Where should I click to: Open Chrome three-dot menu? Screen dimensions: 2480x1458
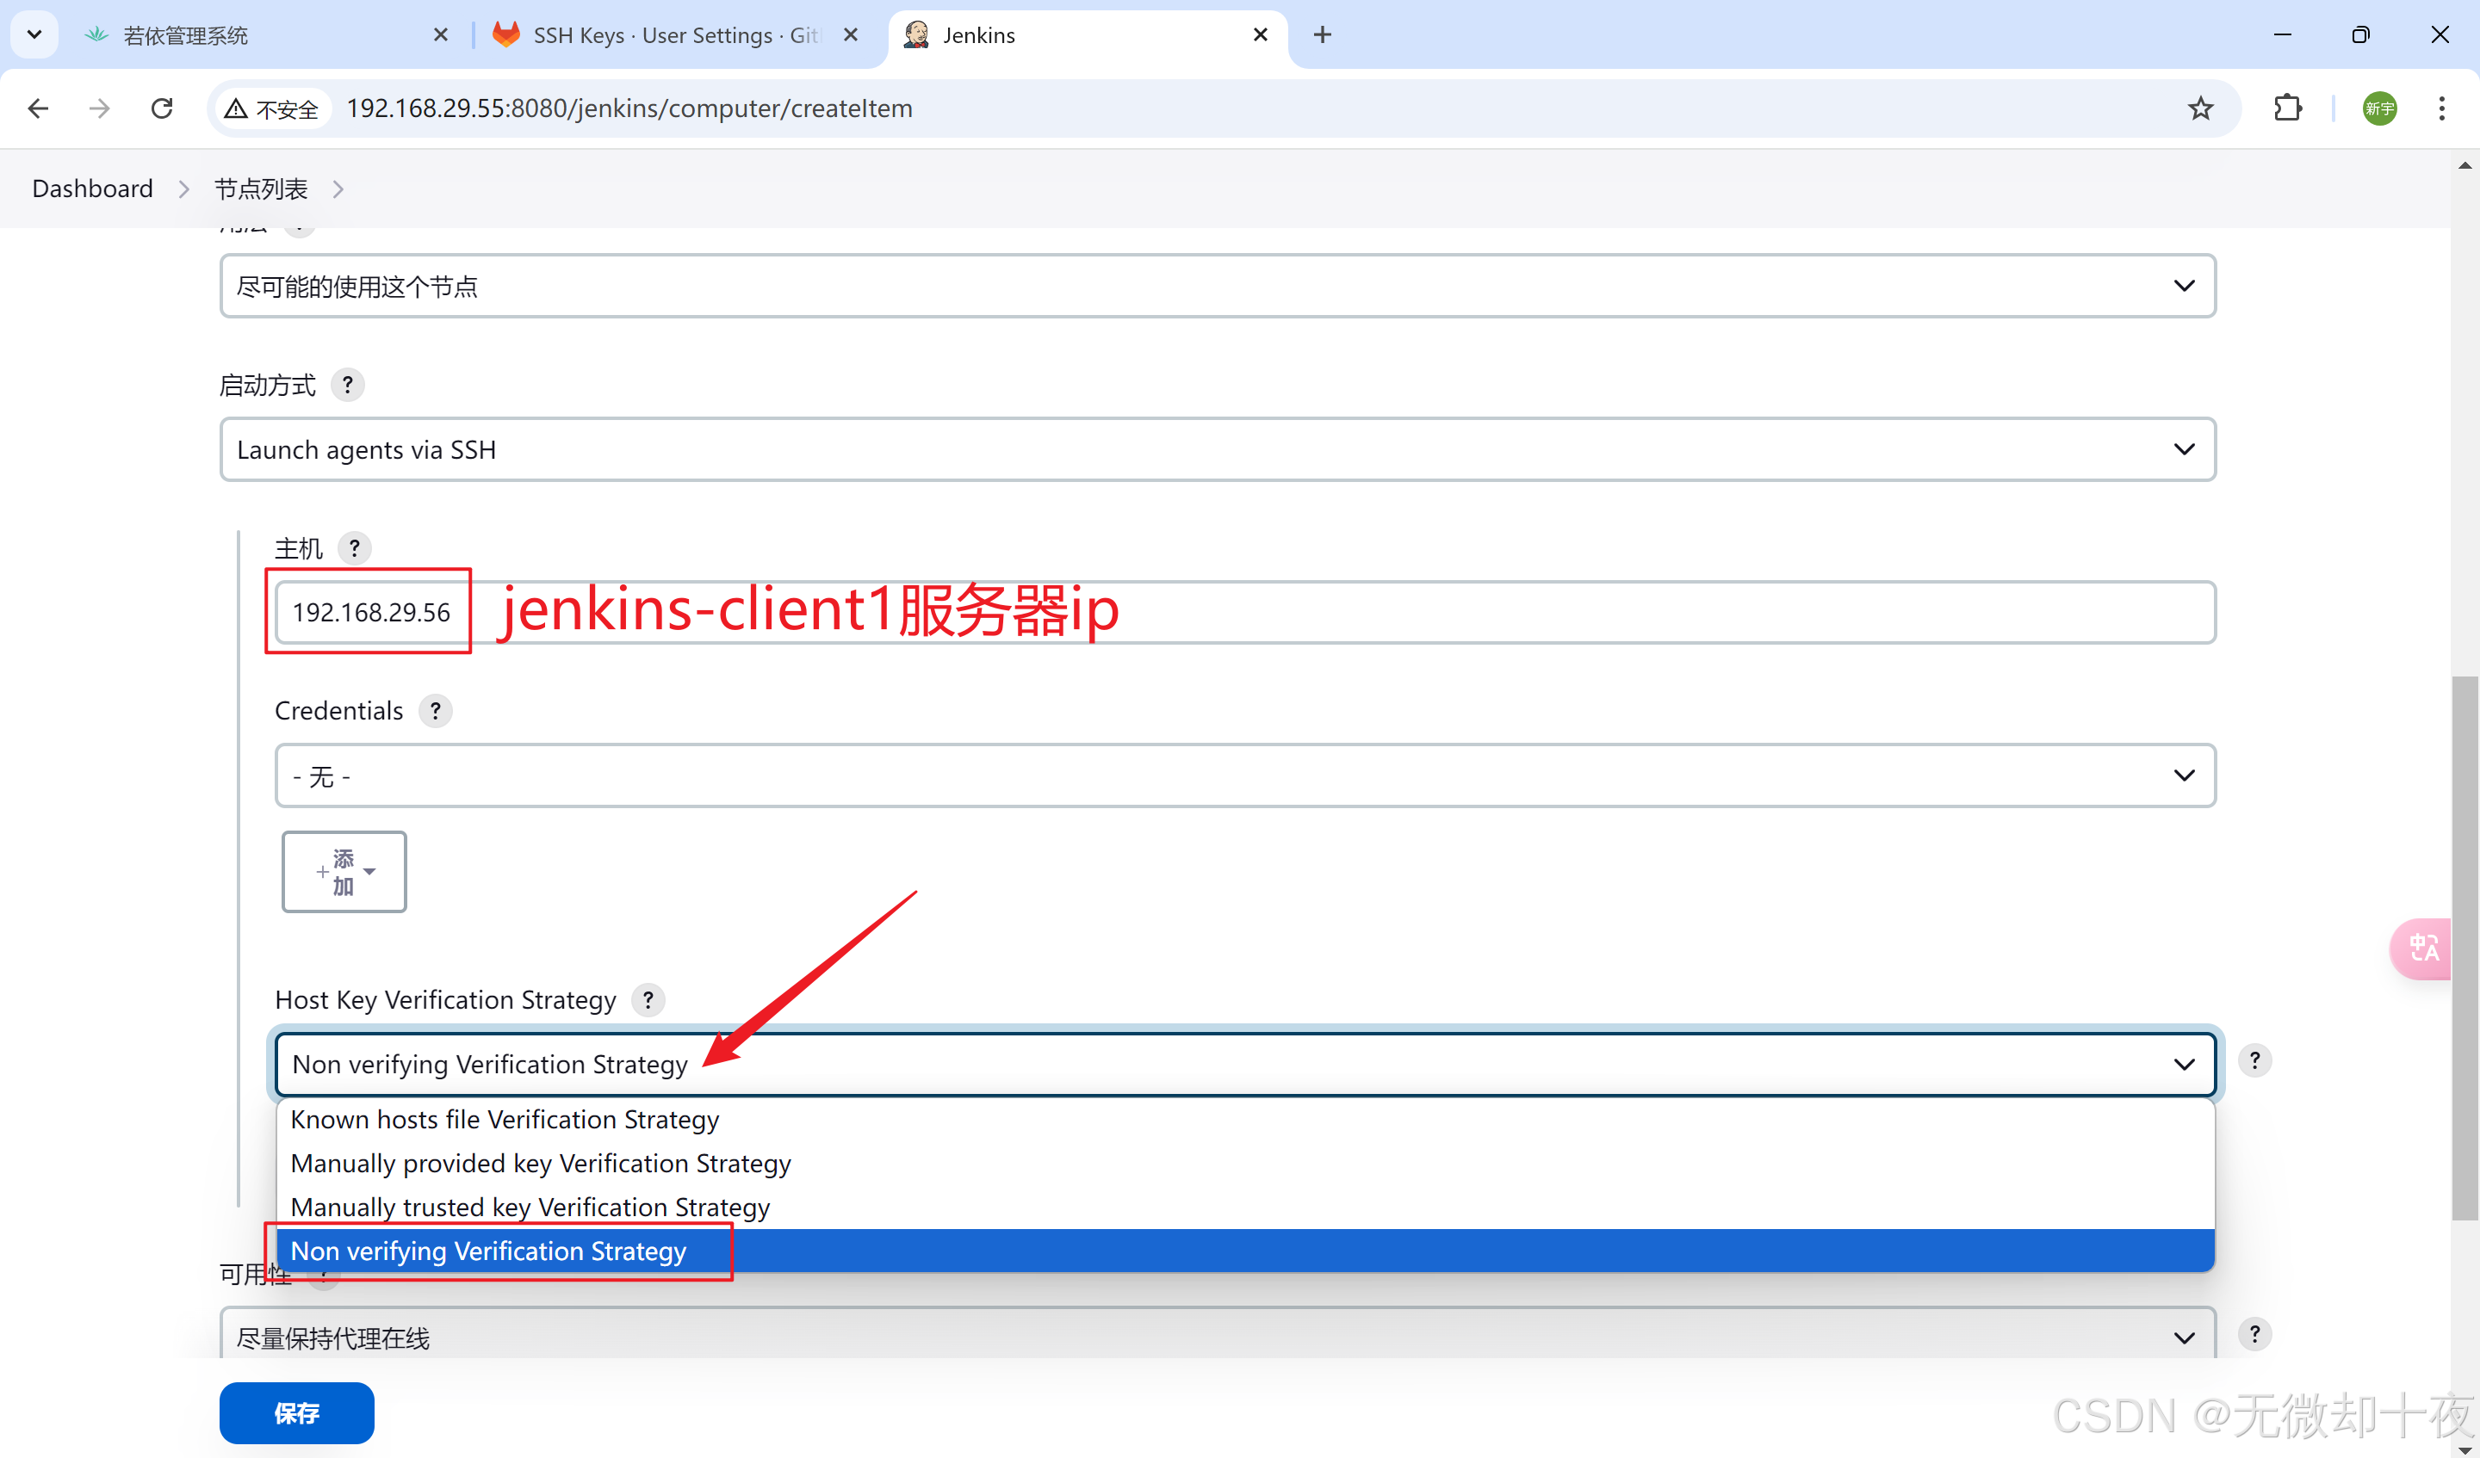2440,108
